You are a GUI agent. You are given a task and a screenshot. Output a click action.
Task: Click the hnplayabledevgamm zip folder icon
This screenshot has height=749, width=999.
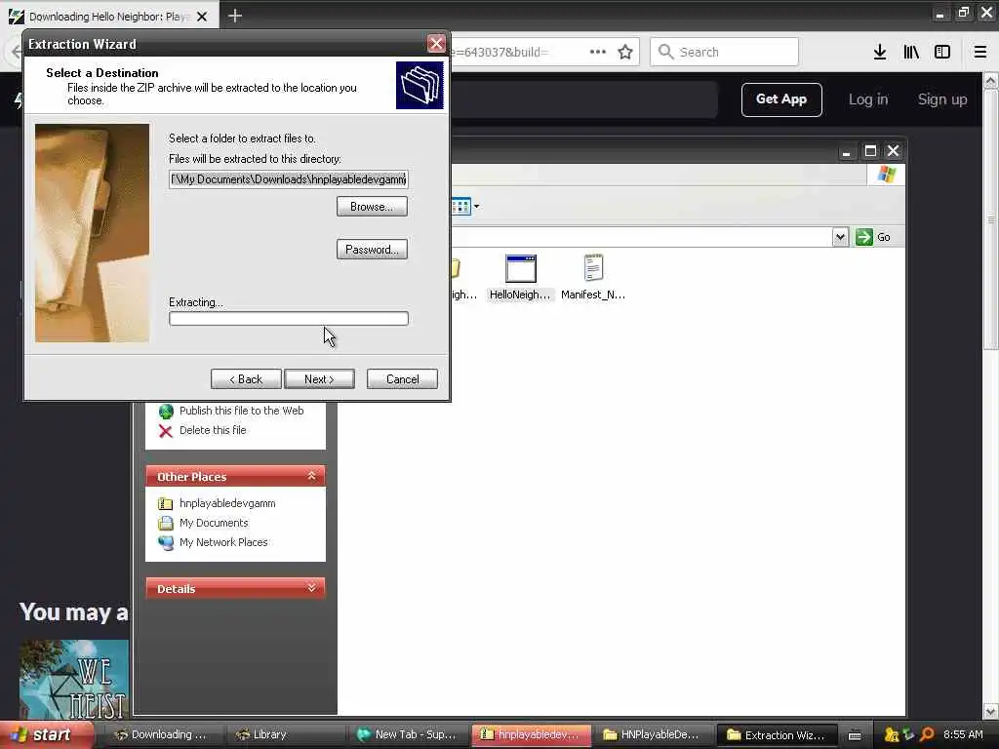click(x=166, y=504)
